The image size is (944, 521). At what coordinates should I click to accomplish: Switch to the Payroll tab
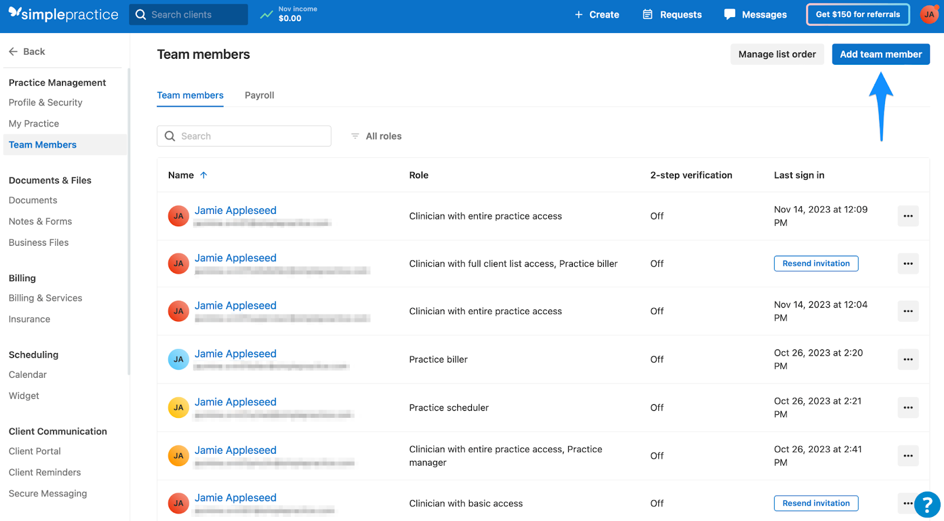pos(259,95)
